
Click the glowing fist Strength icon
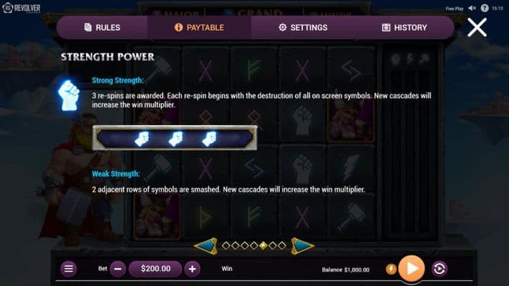pos(69,95)
